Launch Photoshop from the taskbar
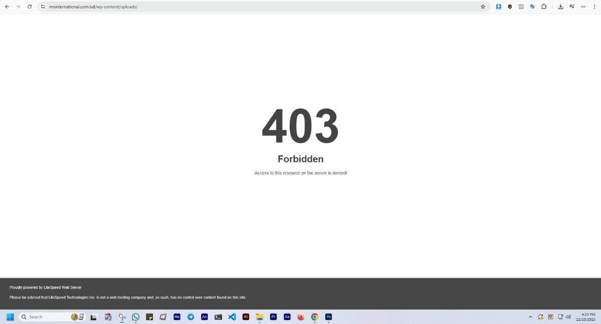601x324 pixels. click(x=328, y=316)
